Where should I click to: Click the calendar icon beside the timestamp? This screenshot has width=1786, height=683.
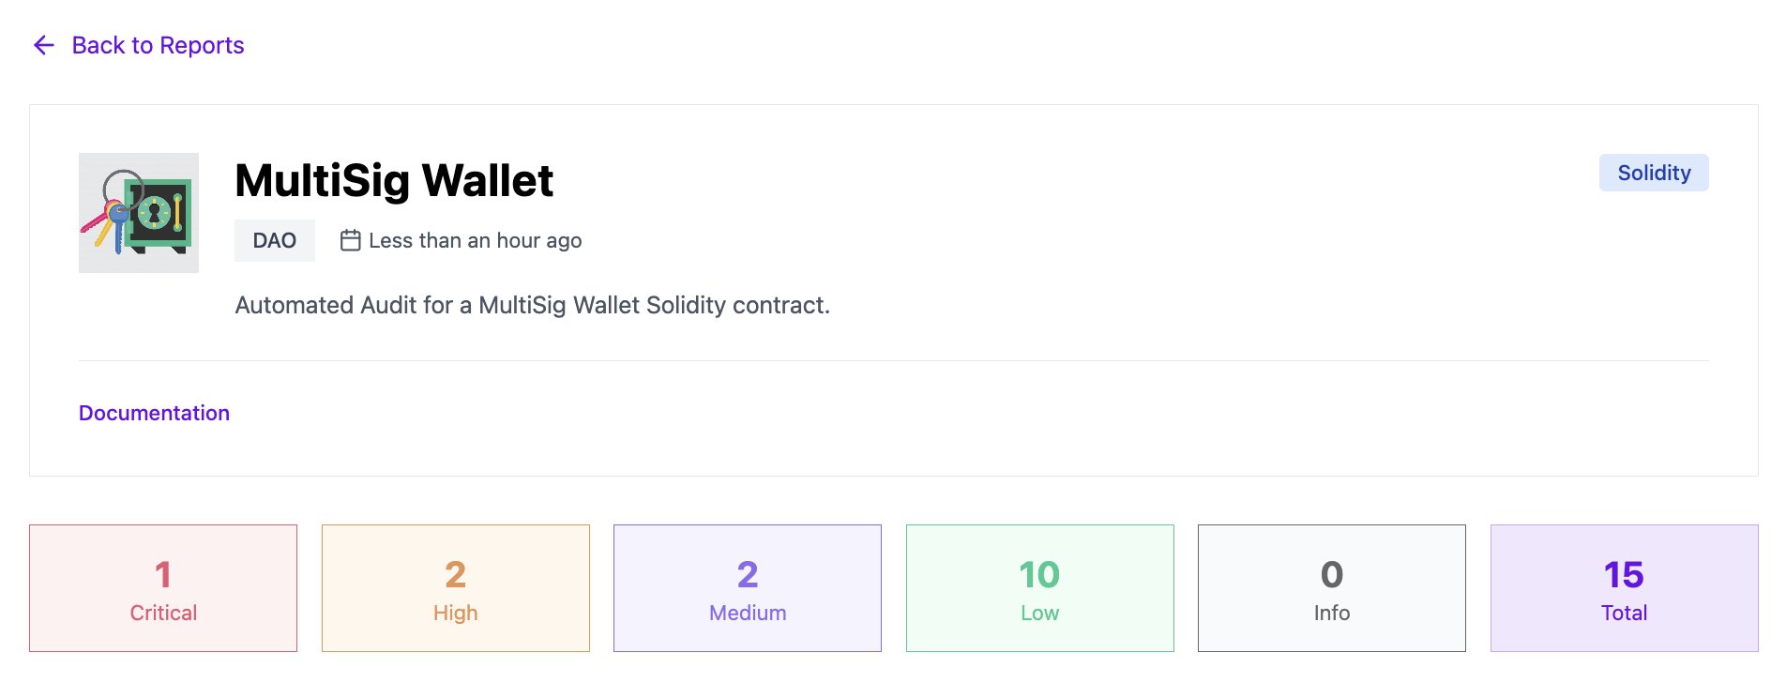click(350, 240)
